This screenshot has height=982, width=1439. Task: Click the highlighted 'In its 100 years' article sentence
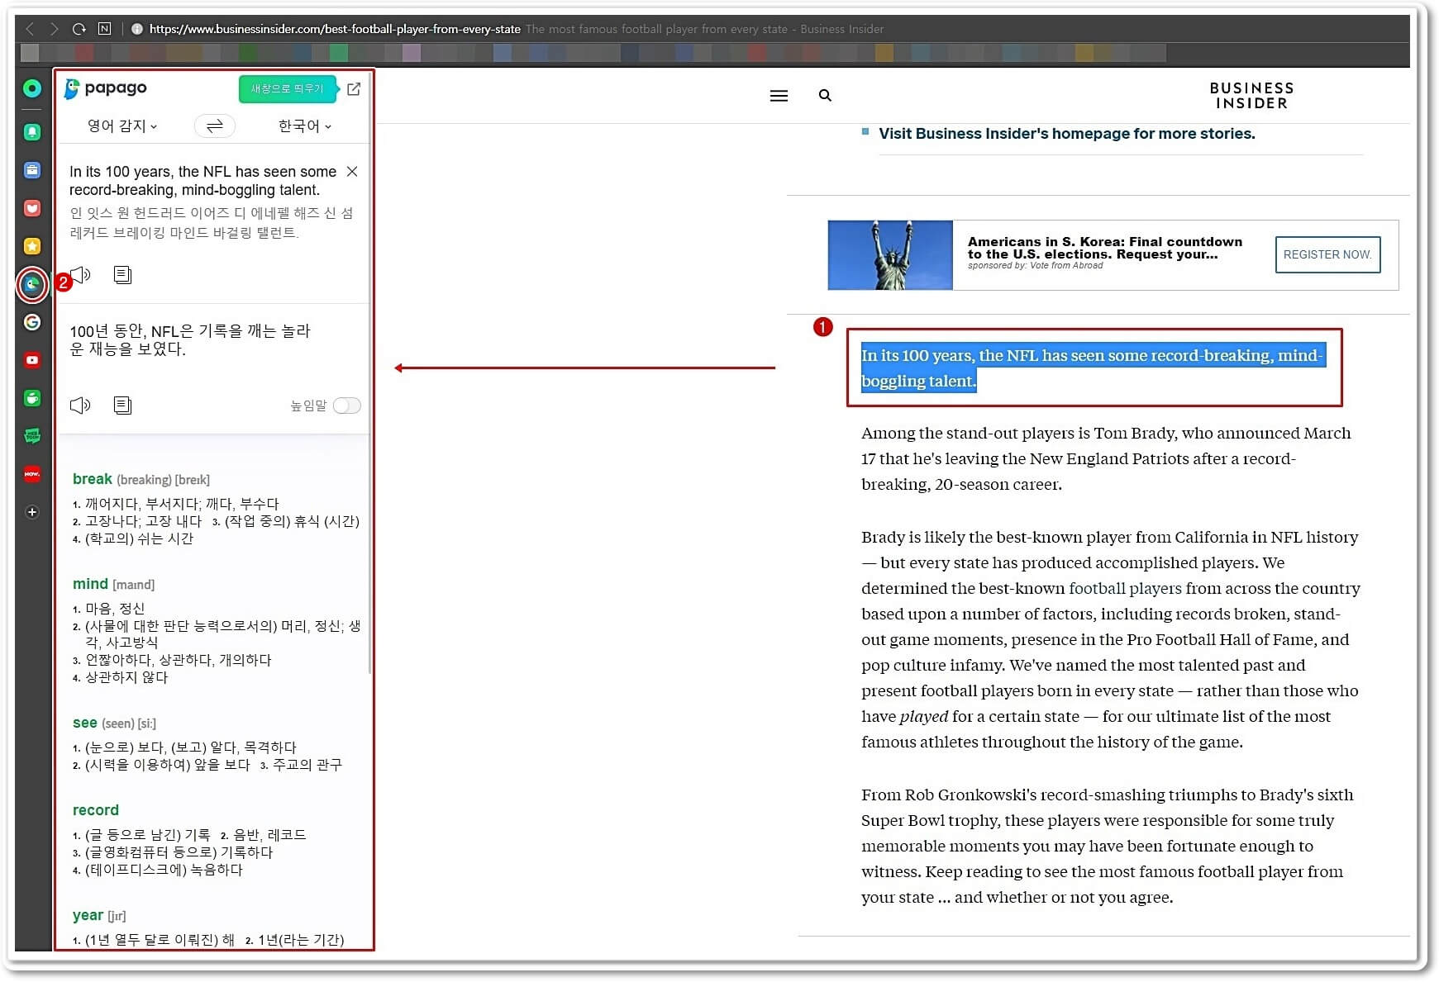pos(1093,368)
